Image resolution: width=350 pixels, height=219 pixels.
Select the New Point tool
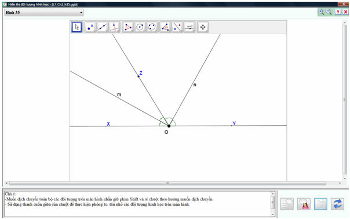pos(90,27)
